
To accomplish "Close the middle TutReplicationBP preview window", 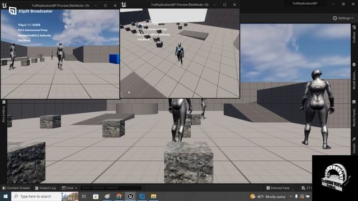I will click(234, 4).
